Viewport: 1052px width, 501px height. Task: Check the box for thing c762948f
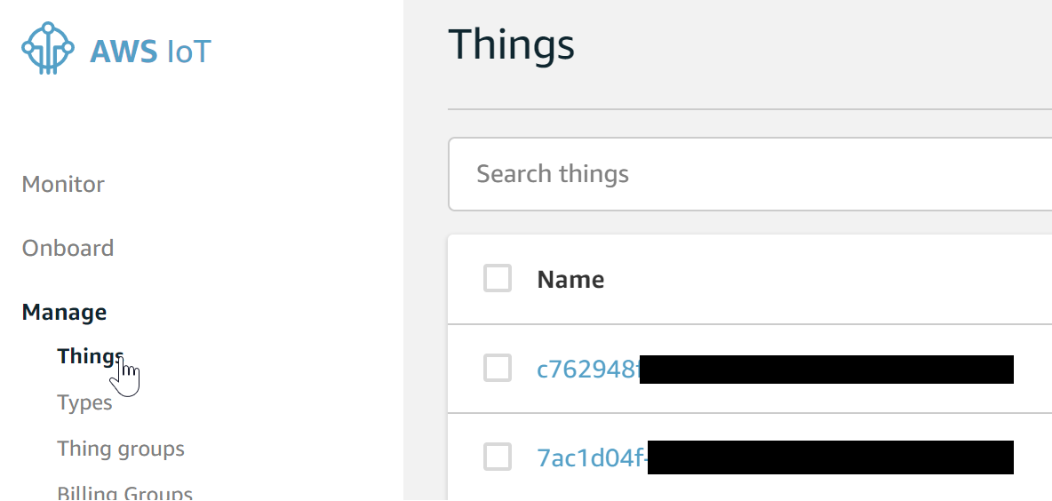(498, 368)
